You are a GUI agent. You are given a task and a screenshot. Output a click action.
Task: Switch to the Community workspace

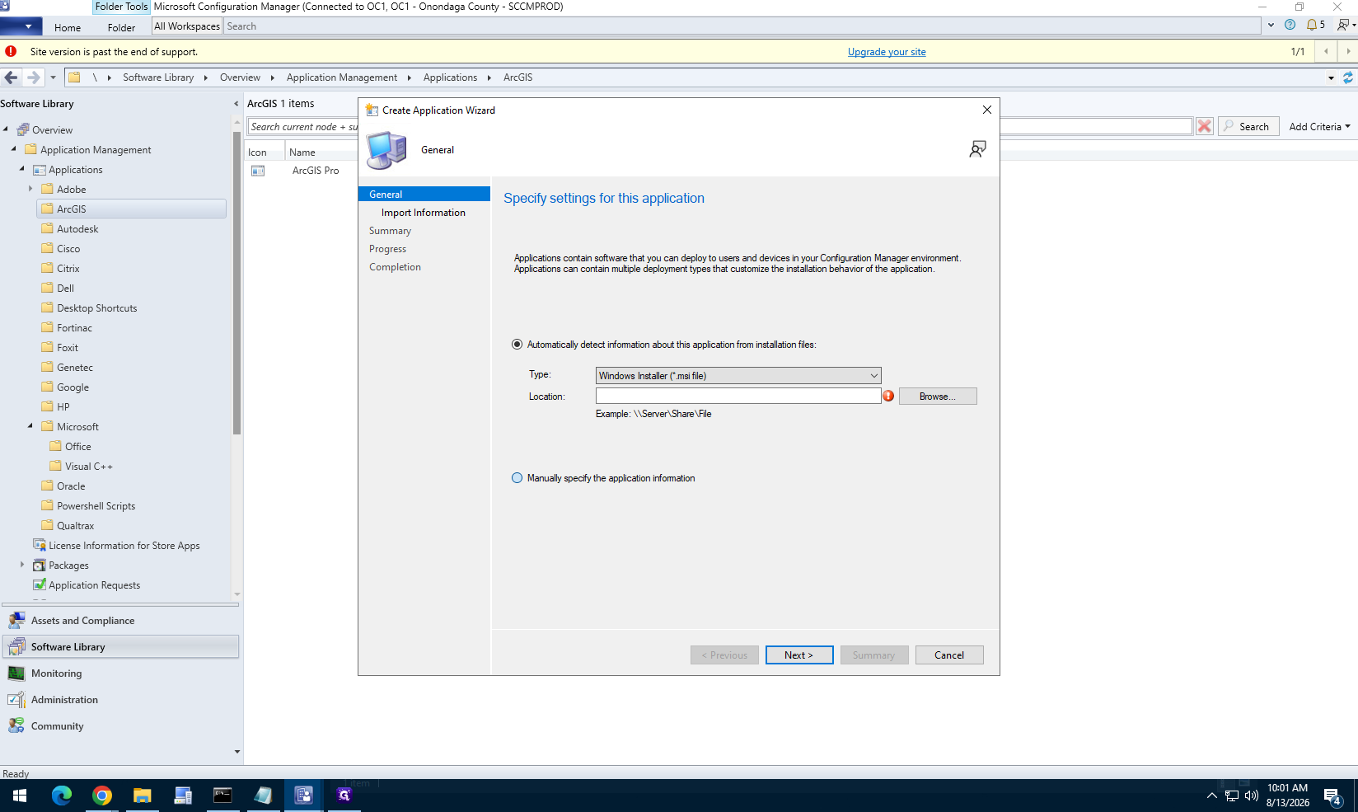(121, 726)
